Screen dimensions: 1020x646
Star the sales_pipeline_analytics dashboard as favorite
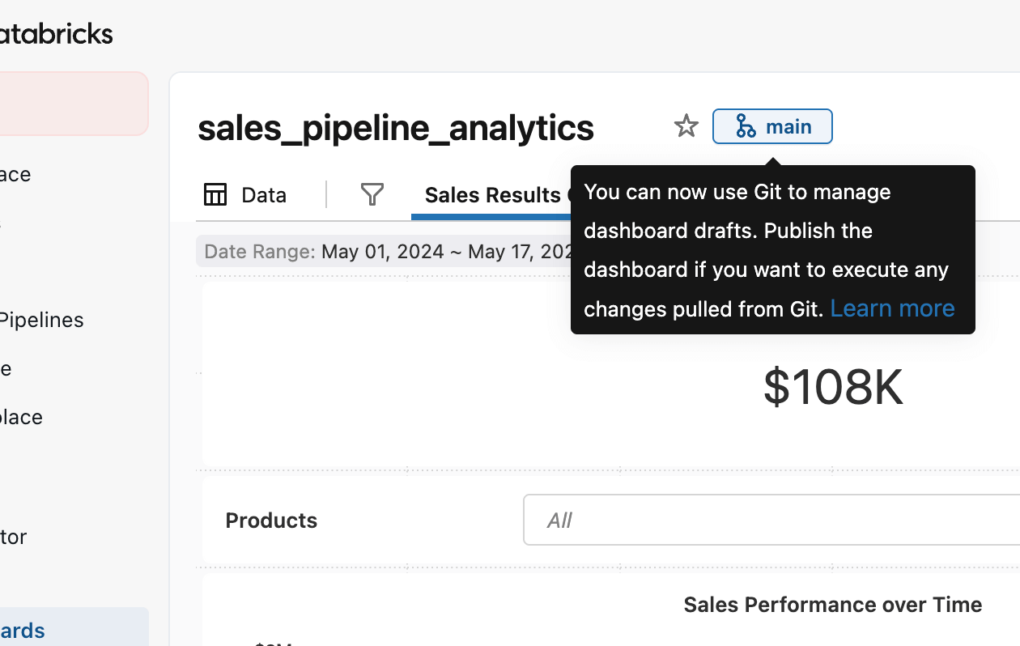click(686, 126)
